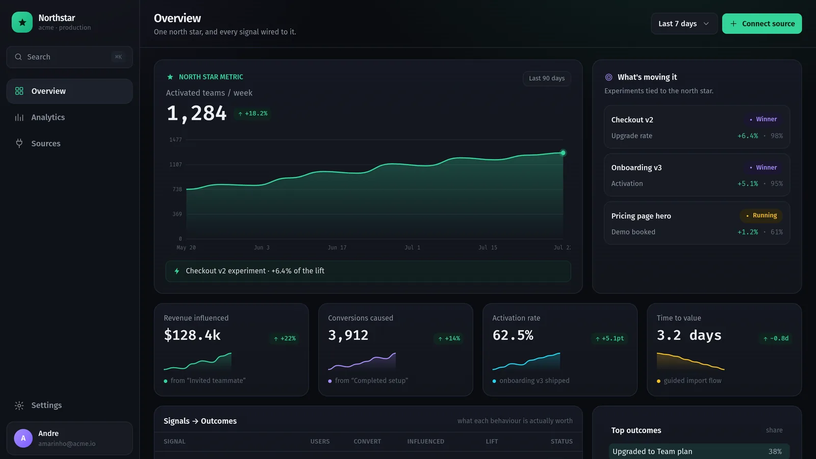Click the Sources plug icon
The height and width of the screenshot is (459, 816).
pyautogui.click(x=19, y=143)
